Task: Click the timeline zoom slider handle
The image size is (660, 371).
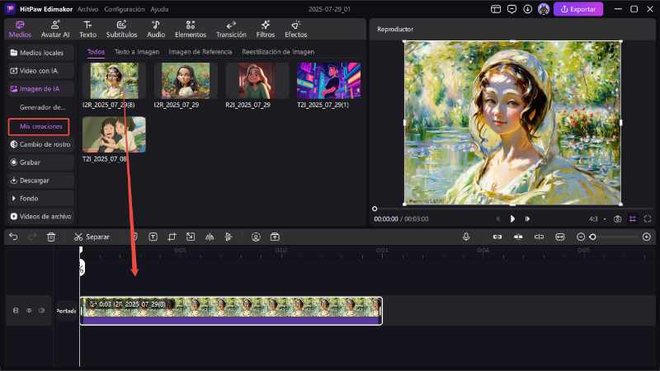Action: [x=592, y=237]
